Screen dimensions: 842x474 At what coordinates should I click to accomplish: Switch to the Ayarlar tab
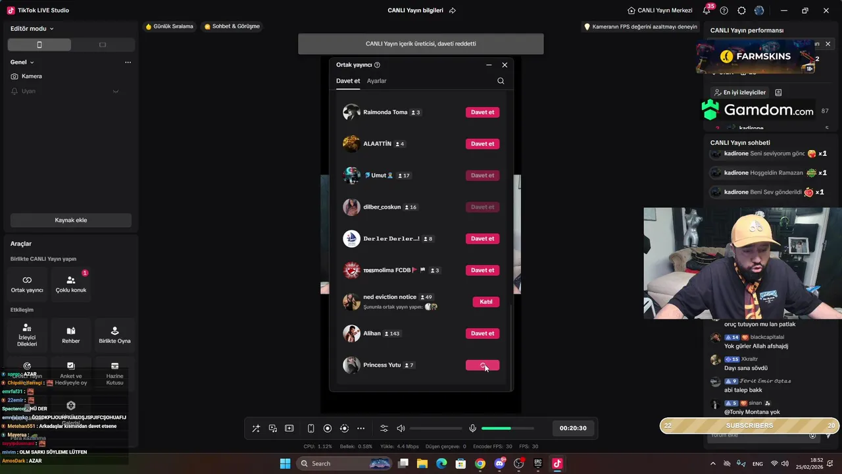tap(377, 81)
